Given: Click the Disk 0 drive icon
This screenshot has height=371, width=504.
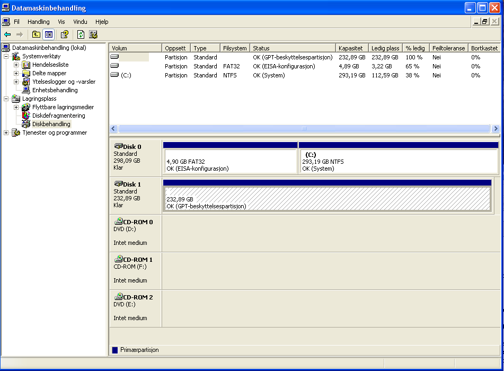Looking at the screenshot, I should (x=118, y=146).
